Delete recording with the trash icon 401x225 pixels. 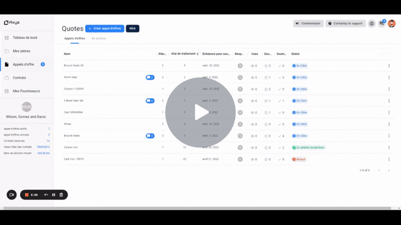61,195
